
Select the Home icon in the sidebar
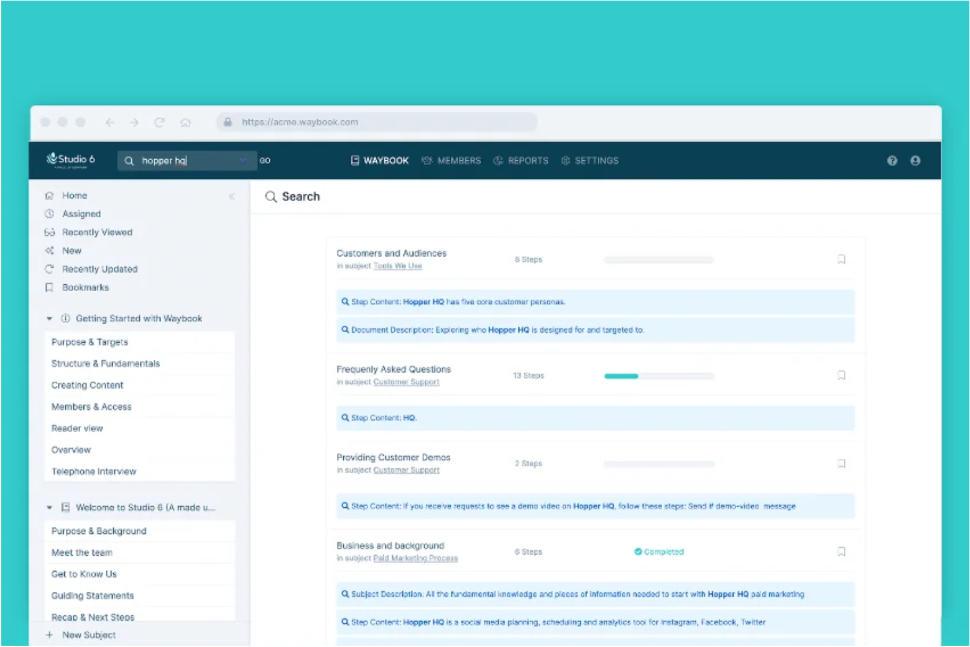click(x=50, y=195)
